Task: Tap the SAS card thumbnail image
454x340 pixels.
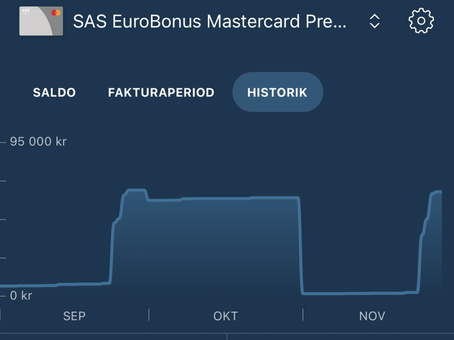Action: [41, 21]
